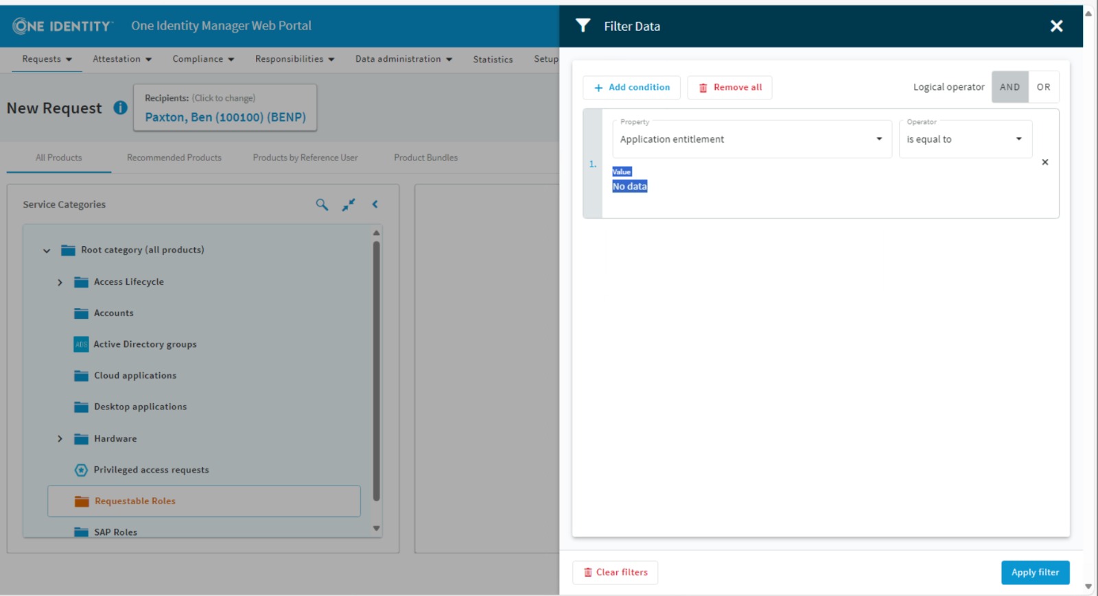Viewport: 1098px width, 596px height.
Task: Click the category tree scroll down arrow
Action: coord(376,528)
